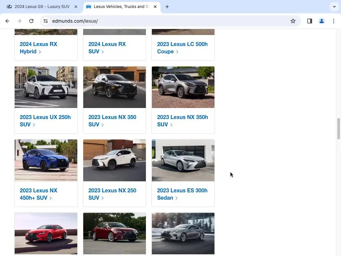Click the white NX 250 SUV photo
The height and width of the screenshot is (256, 341).
click(x=115, y=160)
